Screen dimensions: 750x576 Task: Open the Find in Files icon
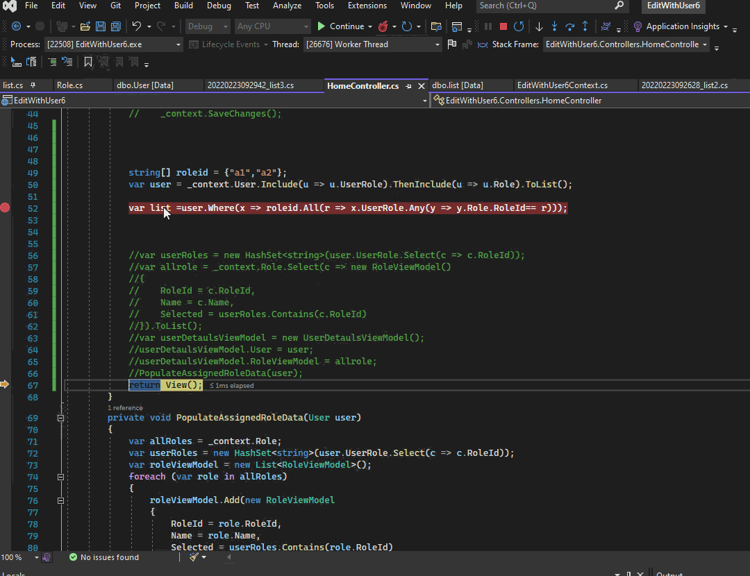pos(435,26)
